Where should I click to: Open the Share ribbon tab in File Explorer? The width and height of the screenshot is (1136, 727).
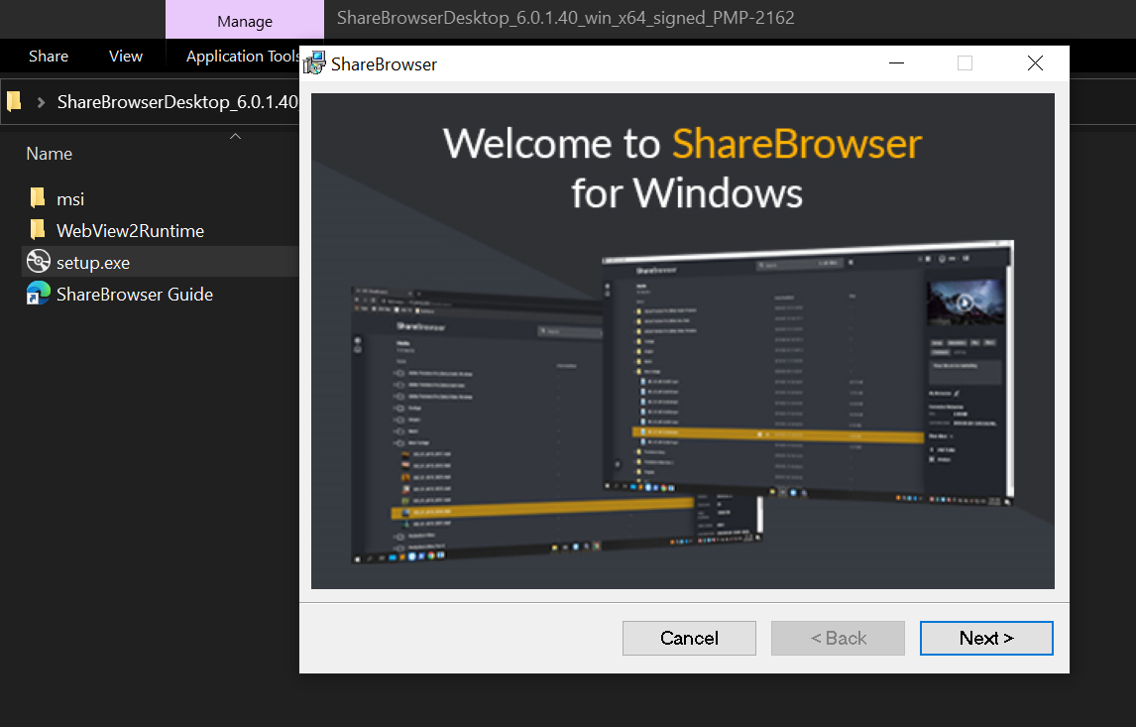pyautogui.click(x=49, y=56)
